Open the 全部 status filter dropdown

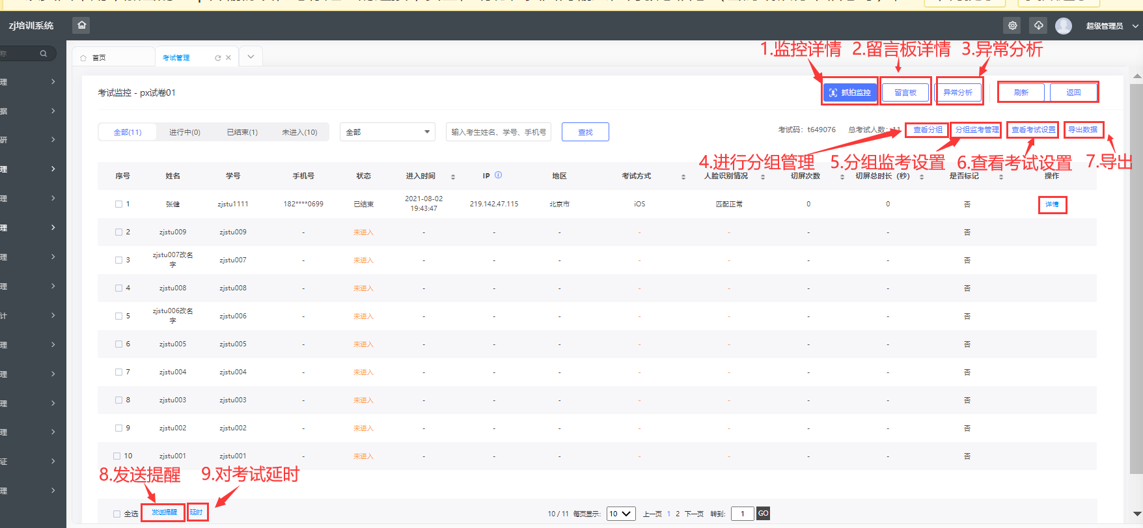[x=387, y=132]
